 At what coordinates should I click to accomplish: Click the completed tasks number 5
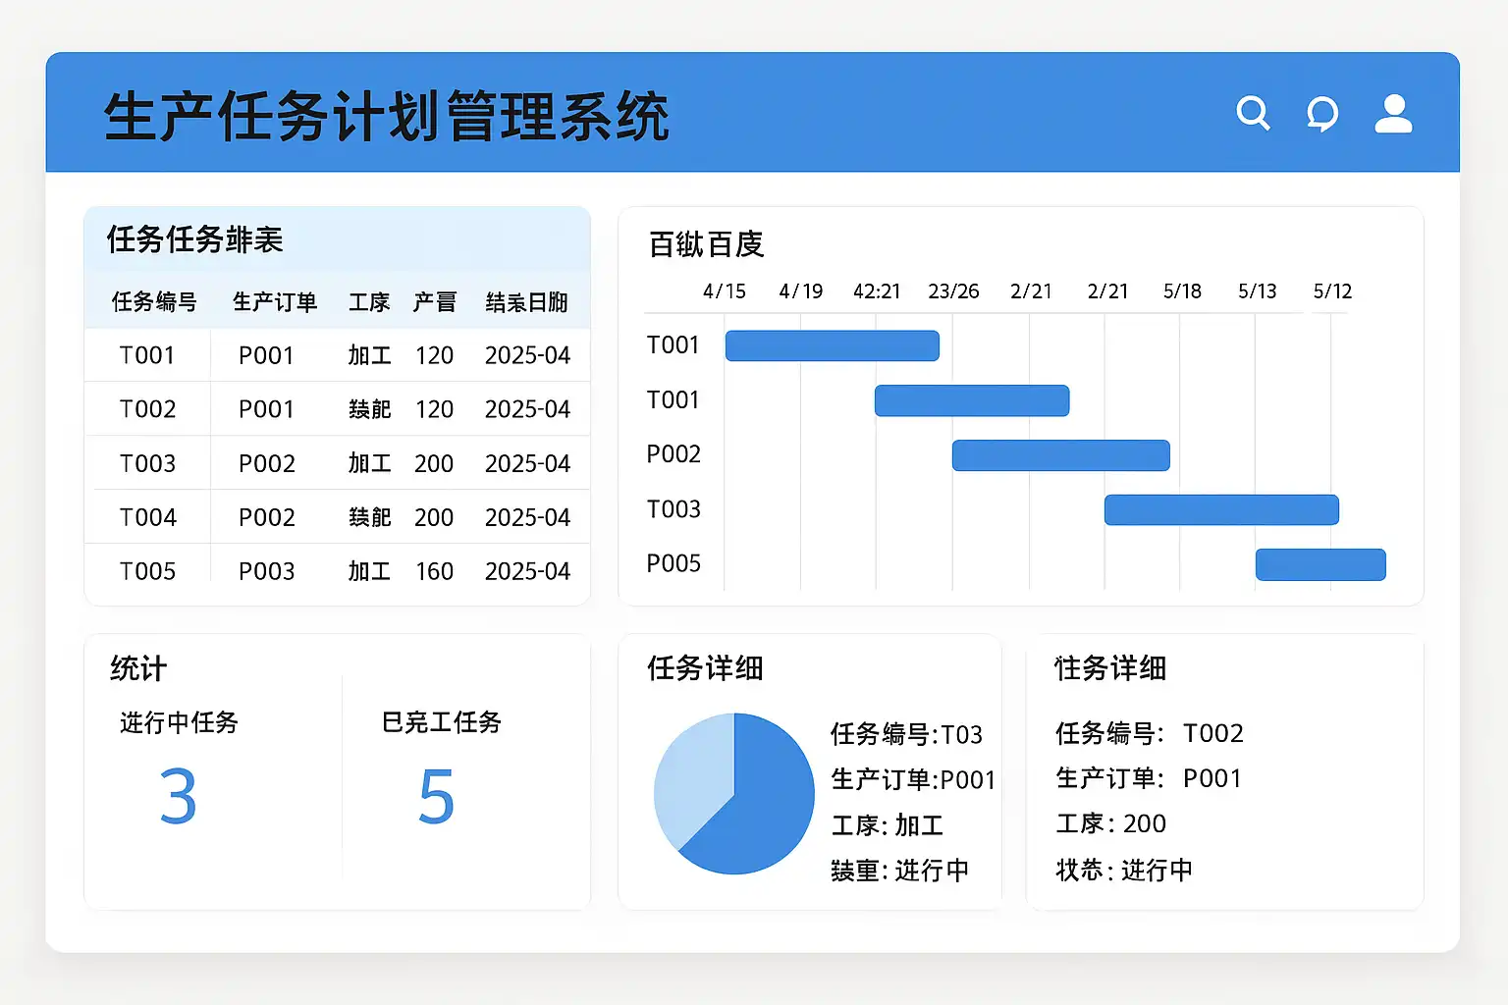click(x=436, y=797)
